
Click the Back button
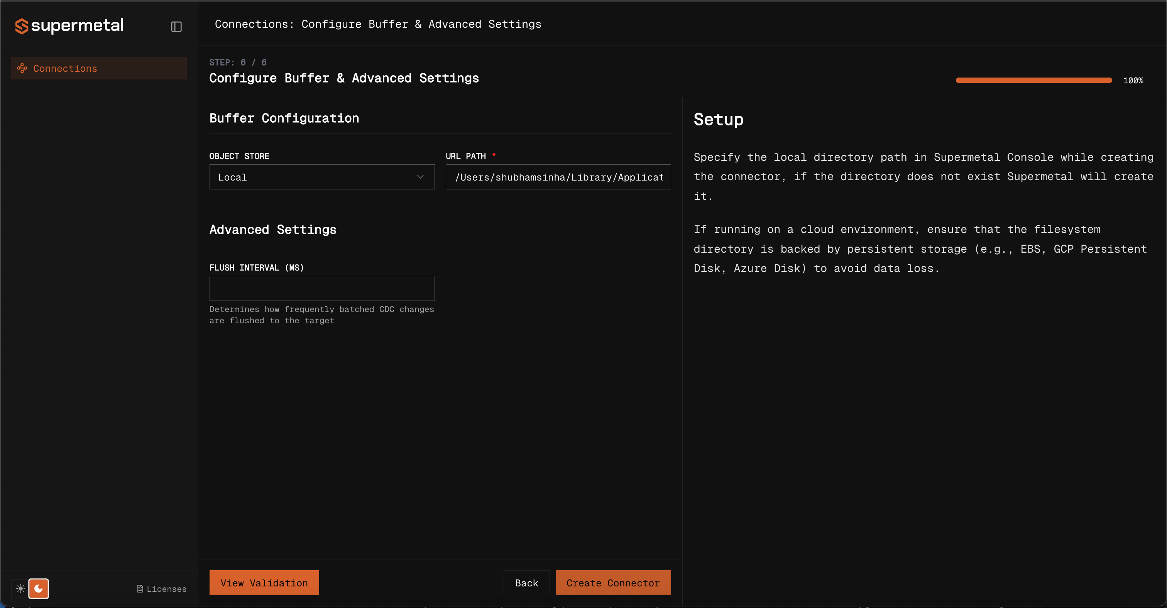click(x=526, y=583)
